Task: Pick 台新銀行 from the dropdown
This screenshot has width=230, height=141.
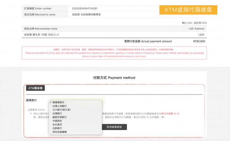Action: (57, 128)
